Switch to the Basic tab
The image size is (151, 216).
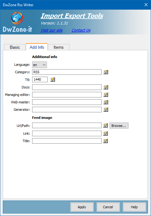(x=15, y=47)
